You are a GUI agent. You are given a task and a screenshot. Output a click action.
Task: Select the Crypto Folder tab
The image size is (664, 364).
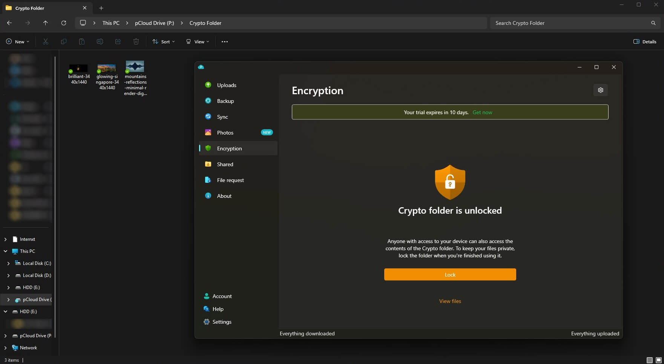click(x=41, y=8)
